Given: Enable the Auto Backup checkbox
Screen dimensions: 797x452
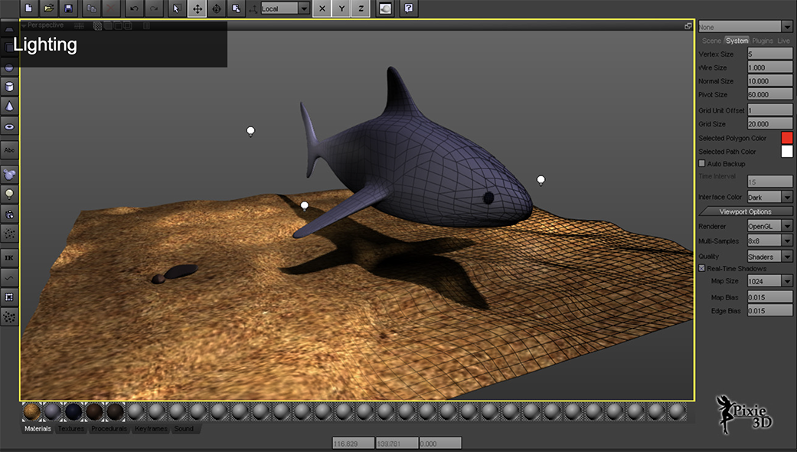Looking at the screenshot, I should (x=702, y=164).
